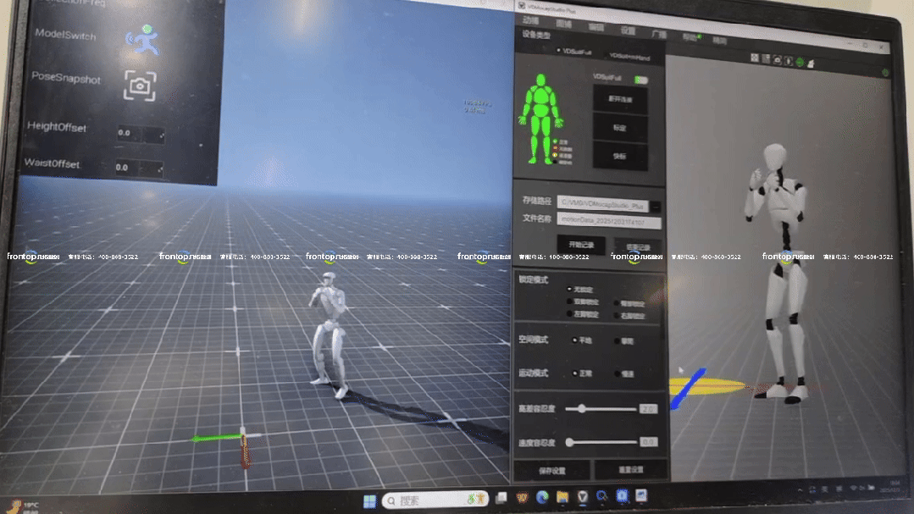
Task: Click the green body sensor figure
Action: point(540,119)
